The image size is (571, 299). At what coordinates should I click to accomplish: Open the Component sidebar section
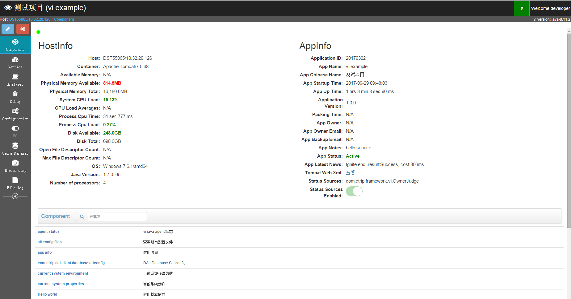click(15, 45)
